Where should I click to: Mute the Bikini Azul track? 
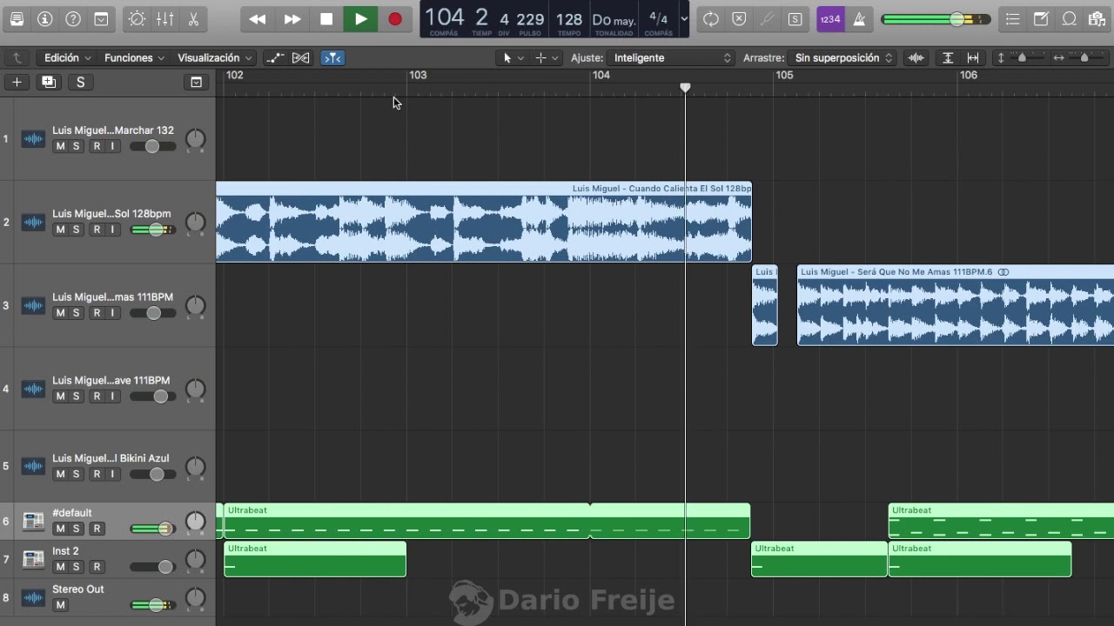60,475
